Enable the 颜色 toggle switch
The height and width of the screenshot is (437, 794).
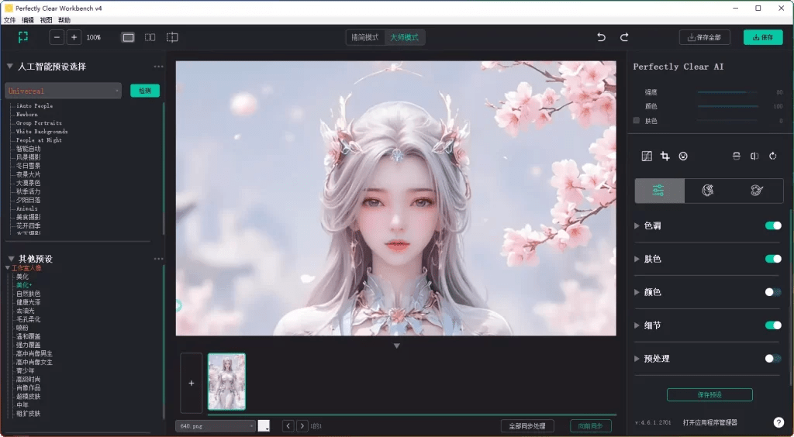(x=772, y=292)
